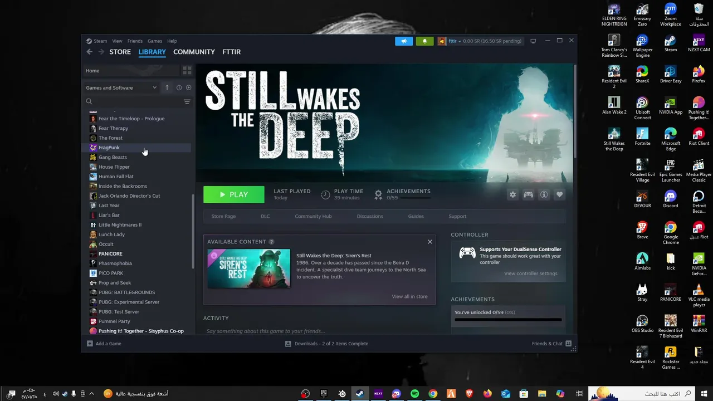
Task: Open the Help menu
Action: pyautogui.click(x=172, y=41)
